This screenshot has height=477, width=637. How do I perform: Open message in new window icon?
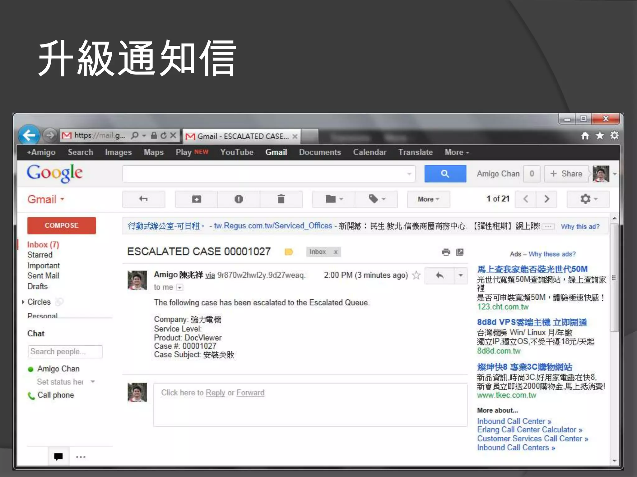[x=460, y=252]
